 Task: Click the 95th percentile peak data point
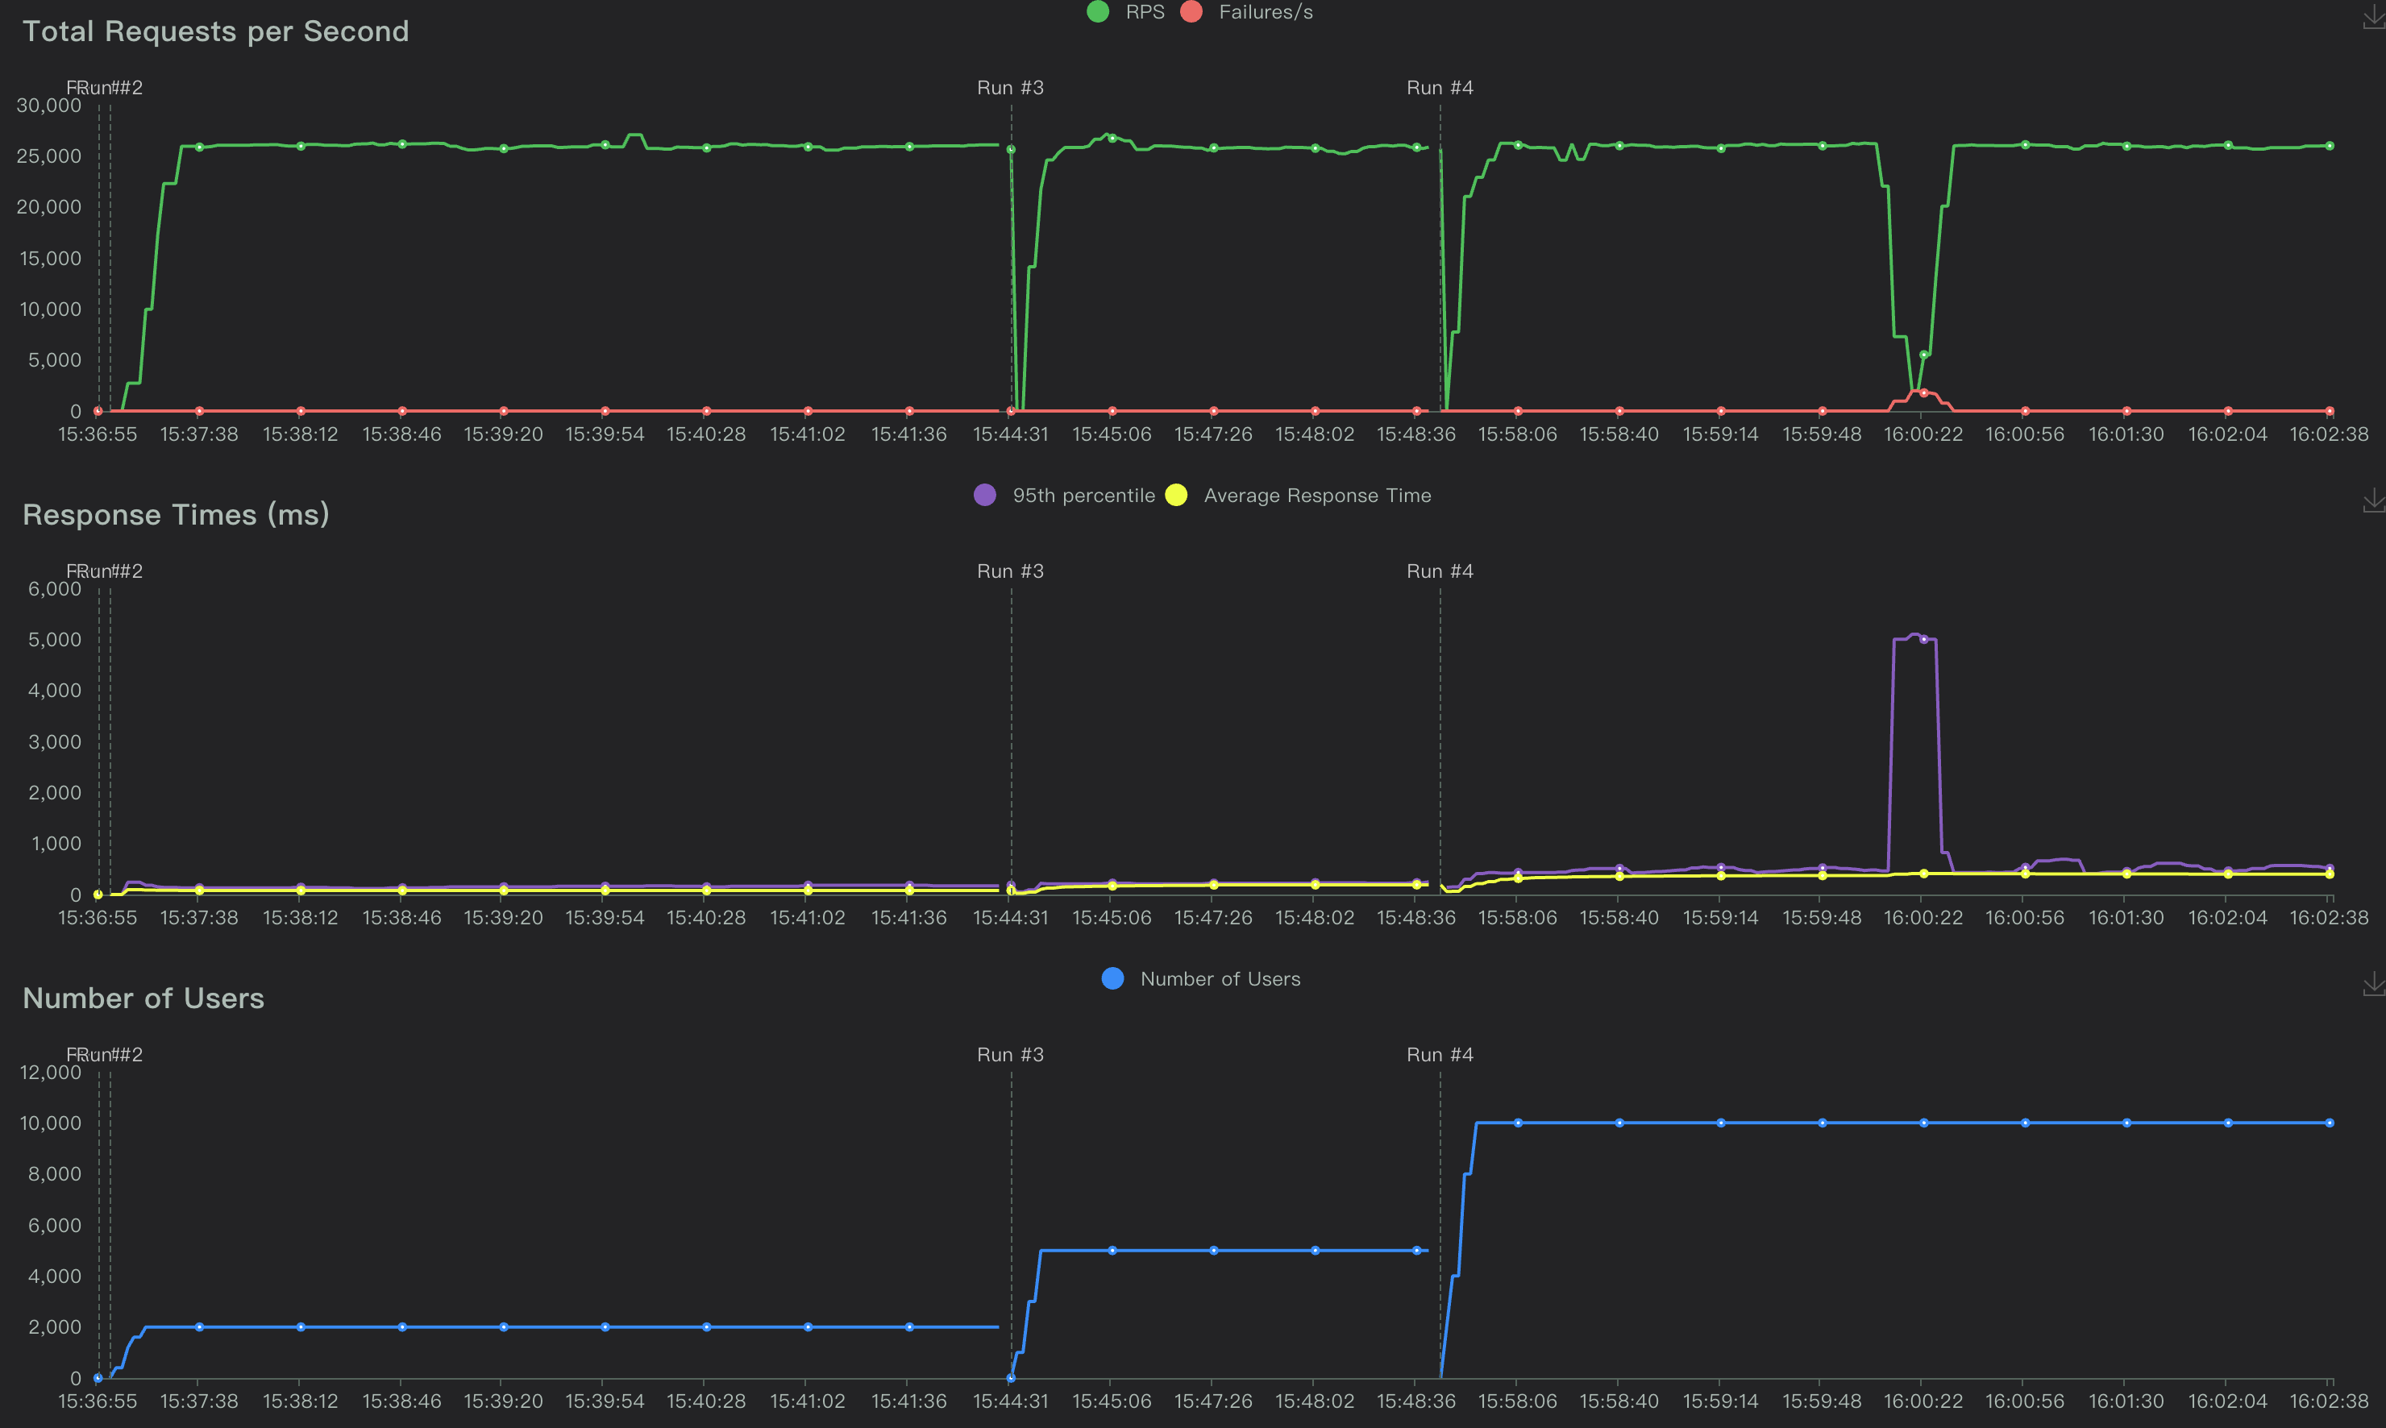[1923, 639]
